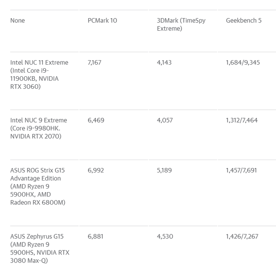Click 3DMark score 4,530

165,236
